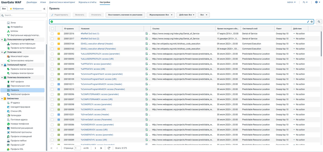Click the pencil edit icon in filter bar
323x152 pixels.
308,22
